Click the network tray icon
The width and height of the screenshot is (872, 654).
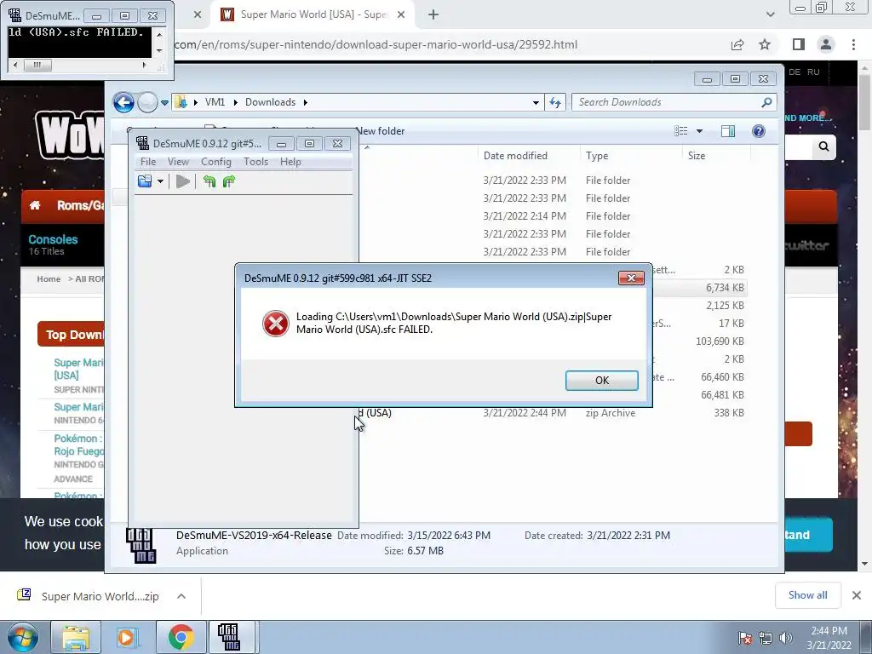click(x=766, y=638)
